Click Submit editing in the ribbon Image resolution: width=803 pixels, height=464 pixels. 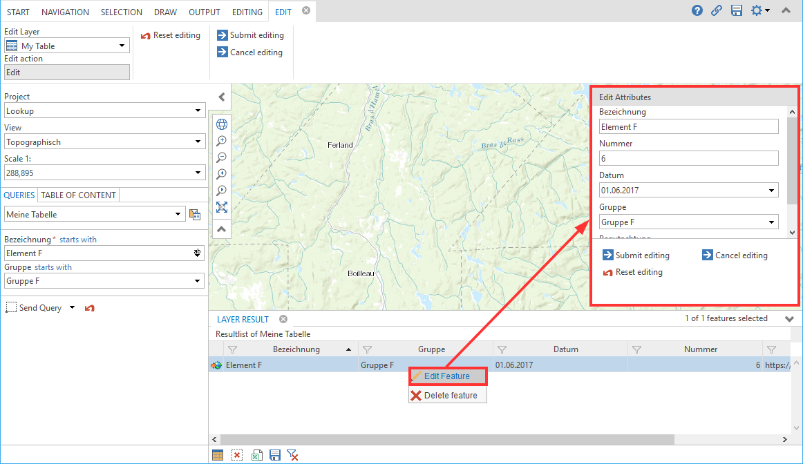(250, 35)
